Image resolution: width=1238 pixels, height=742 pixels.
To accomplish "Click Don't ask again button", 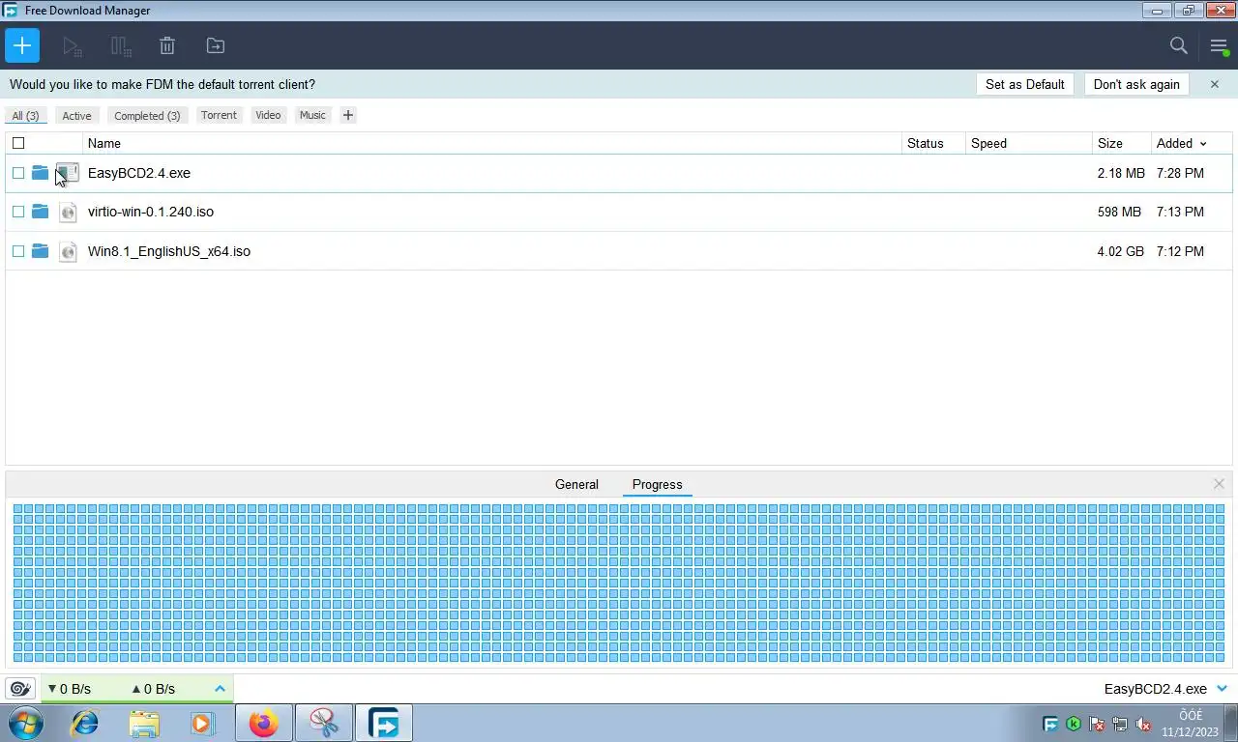I will tap(1136, 84).
